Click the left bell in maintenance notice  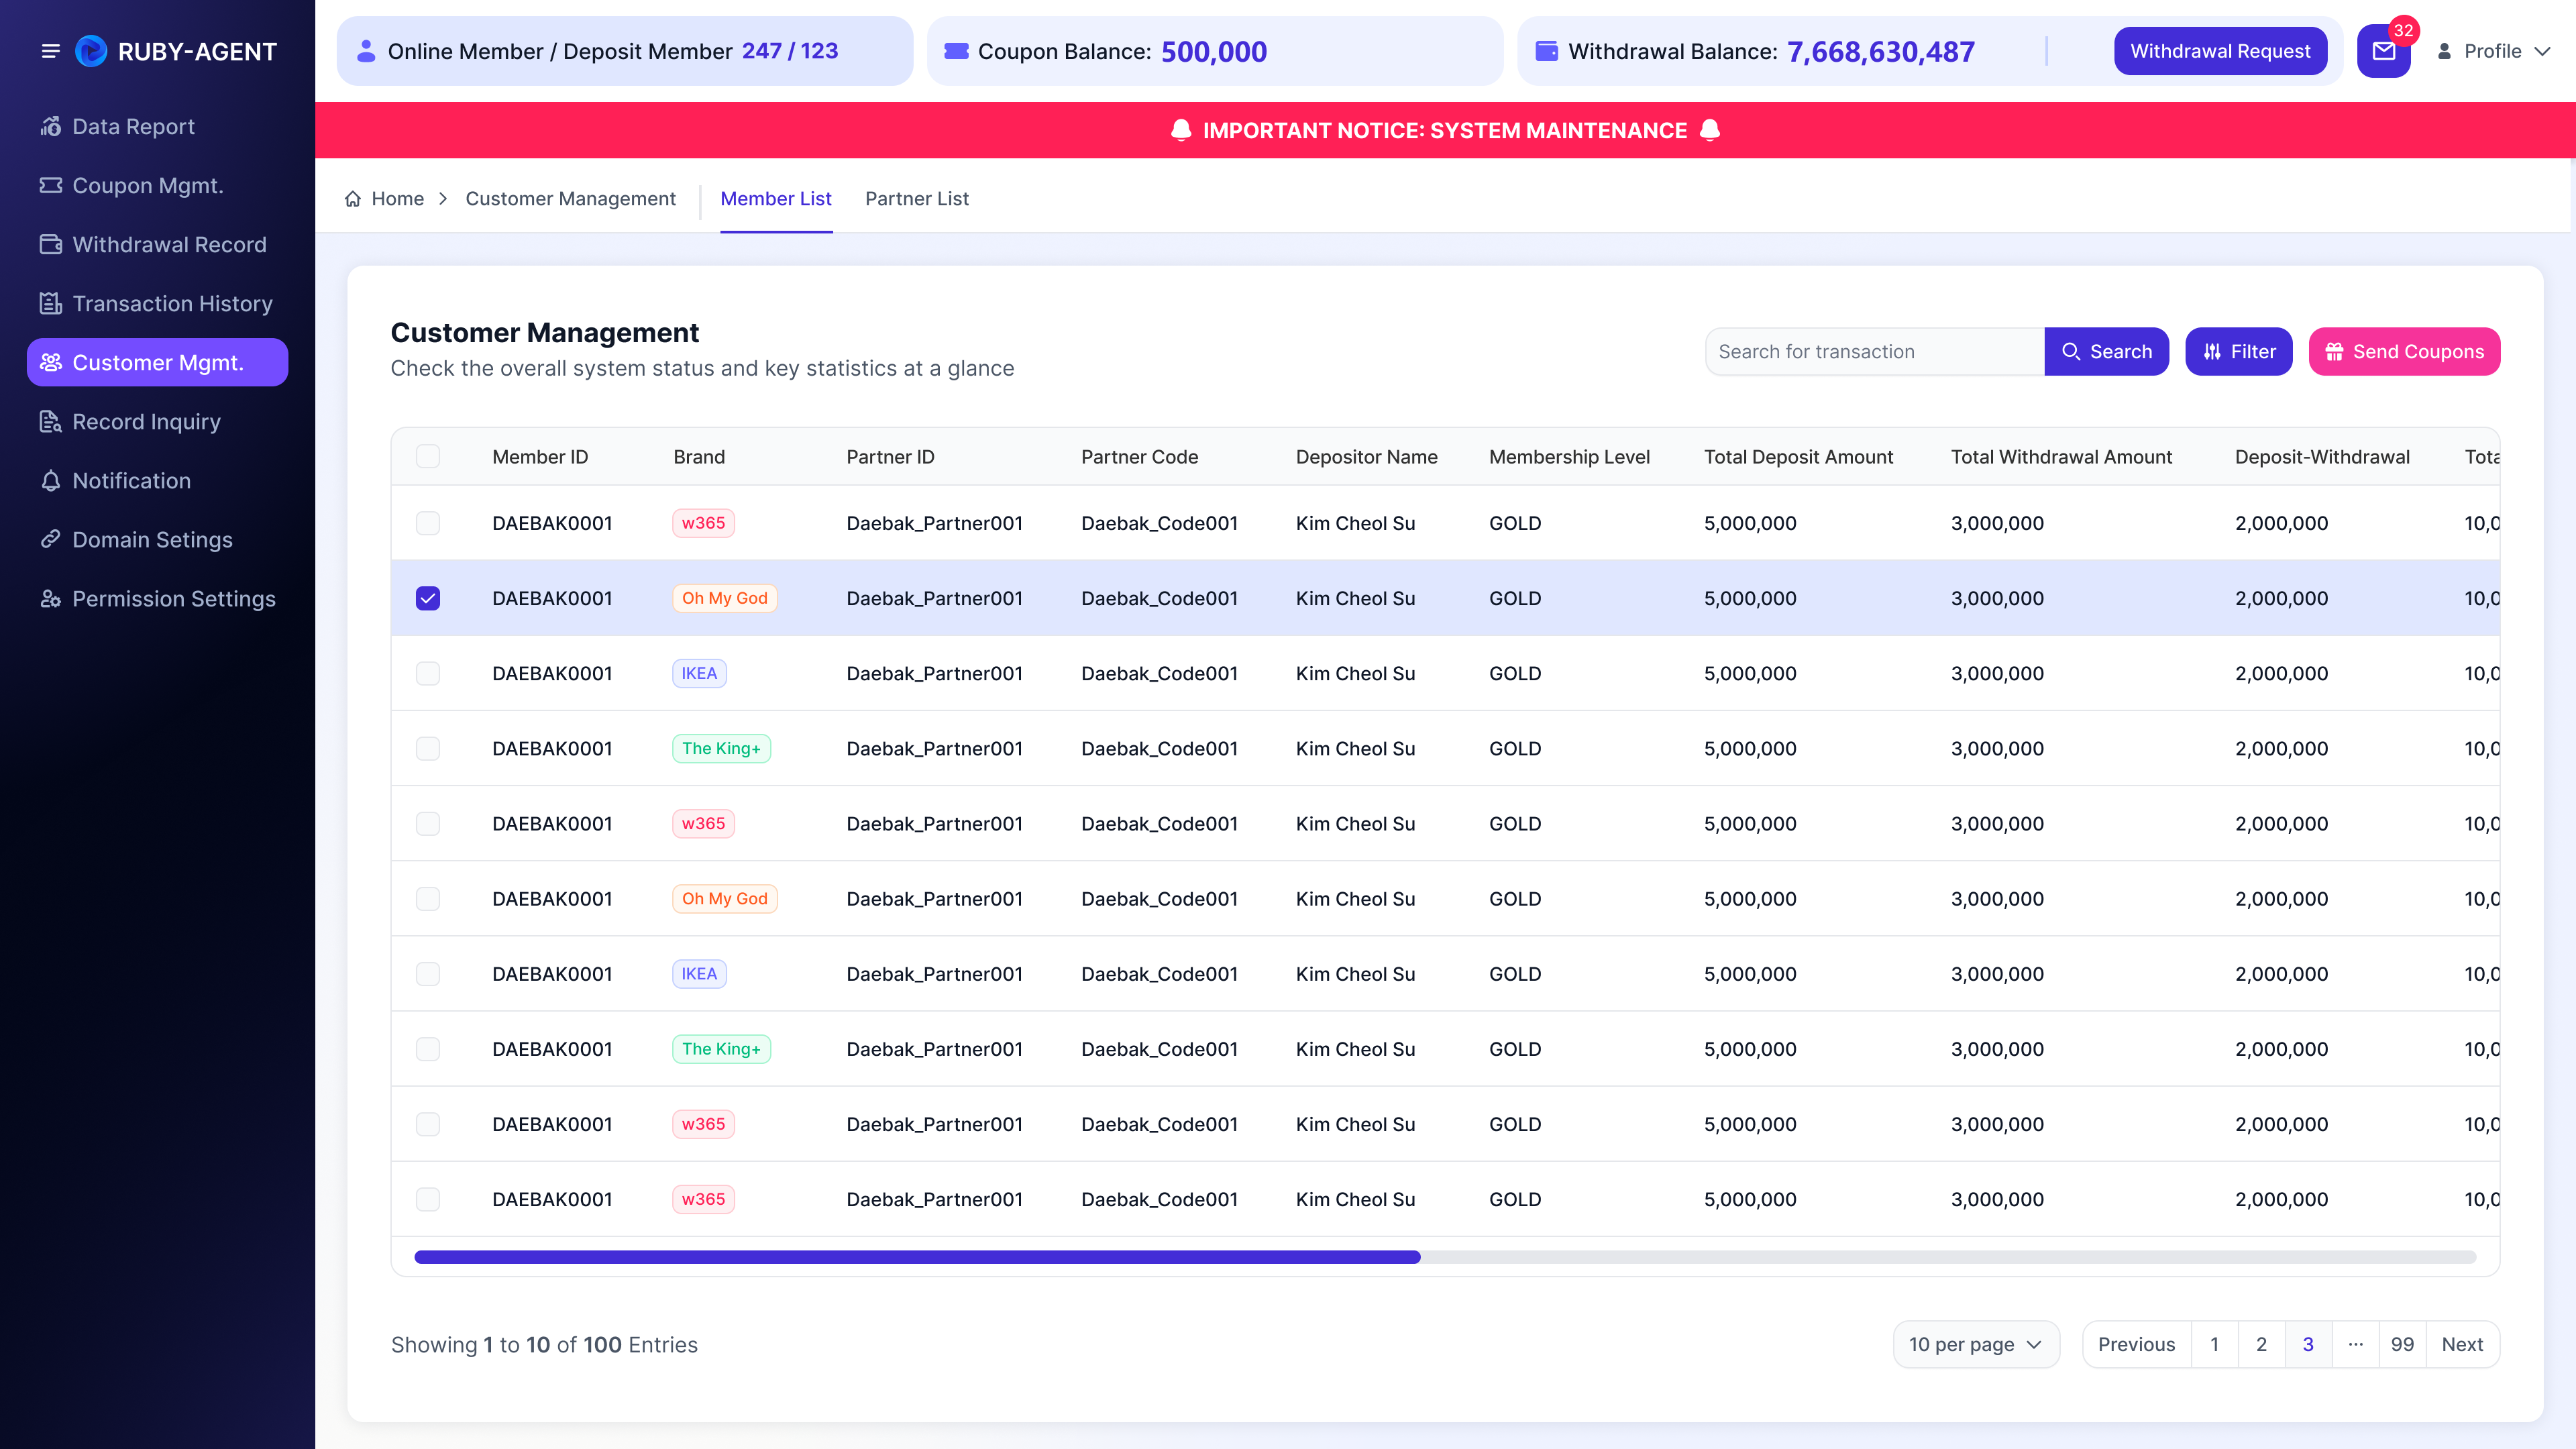1181,130
